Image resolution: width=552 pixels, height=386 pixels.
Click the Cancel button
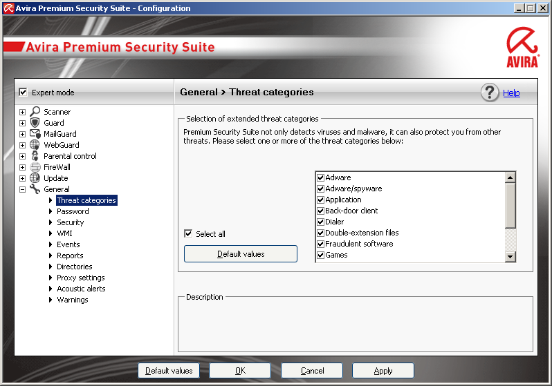(x=312, y=371)
